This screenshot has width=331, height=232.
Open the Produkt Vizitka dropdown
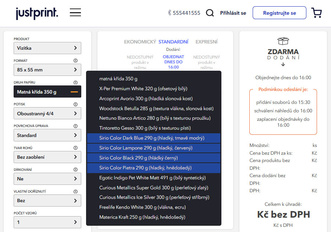(x=47, y=48)
